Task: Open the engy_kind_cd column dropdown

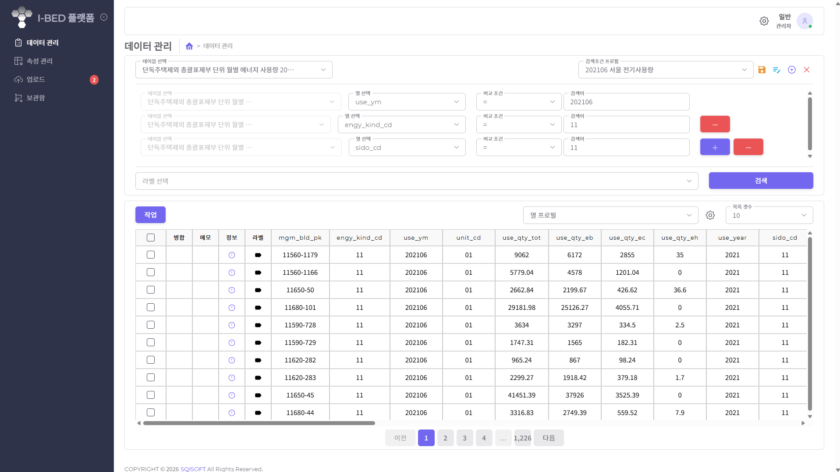Action: (x=401, y=124)
